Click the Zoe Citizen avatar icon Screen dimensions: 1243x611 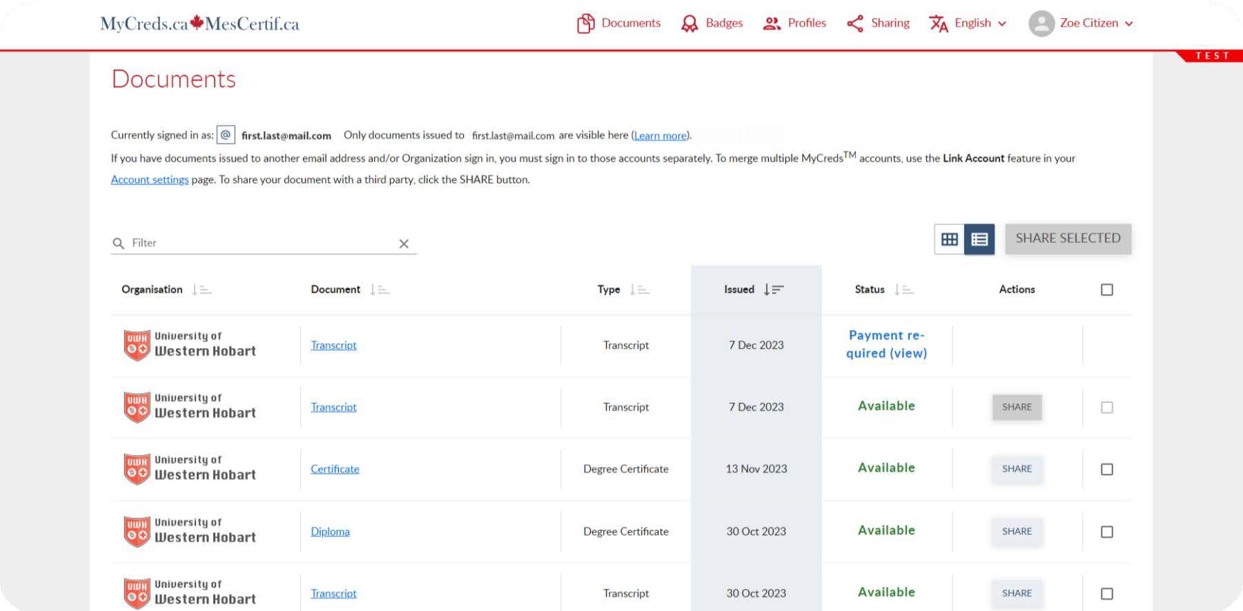pos(1041,23)
